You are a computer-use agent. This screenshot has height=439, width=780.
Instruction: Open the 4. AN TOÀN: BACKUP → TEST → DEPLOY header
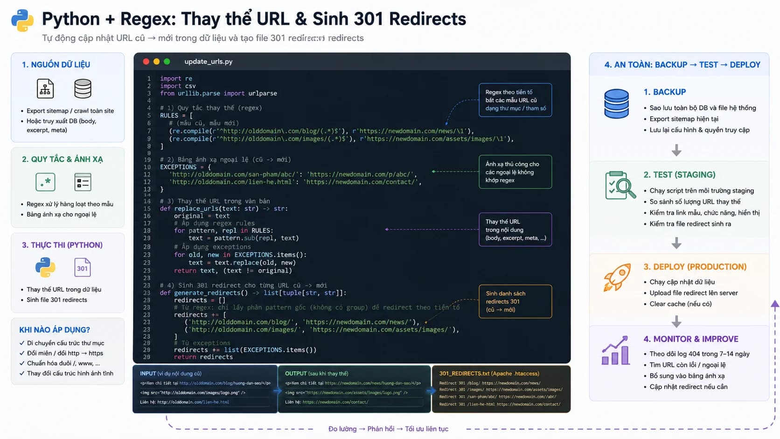682,65
